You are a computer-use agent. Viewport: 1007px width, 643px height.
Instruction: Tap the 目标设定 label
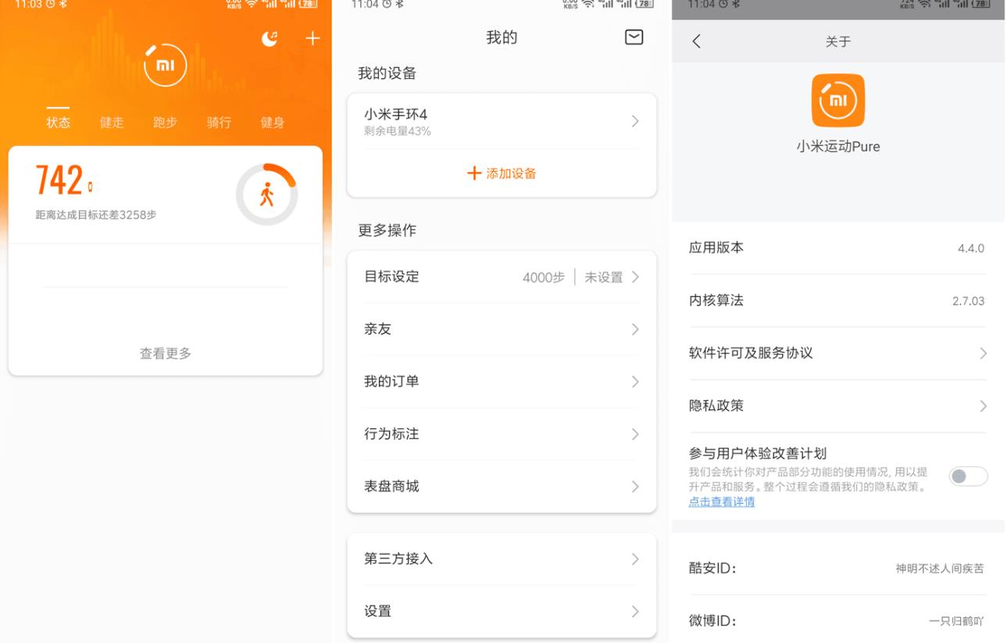tap(391, 277)
